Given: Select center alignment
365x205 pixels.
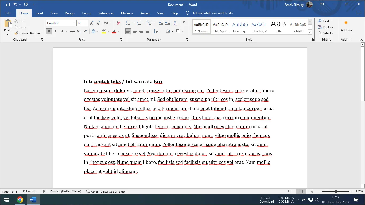Looking at the screenshot, I should tap(134, 31).
